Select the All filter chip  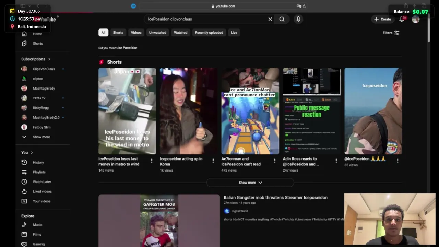tap(103, 33)
